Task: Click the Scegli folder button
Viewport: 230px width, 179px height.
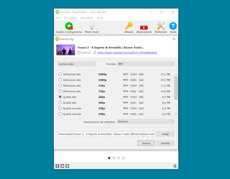Action: point(165,134)
